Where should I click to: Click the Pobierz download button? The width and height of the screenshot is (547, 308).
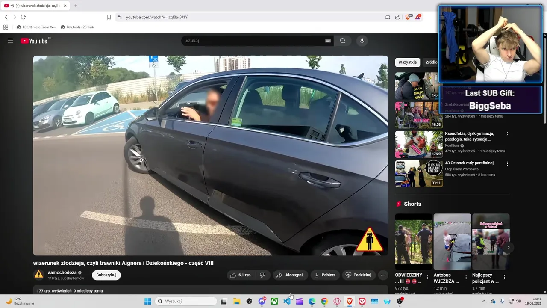(325, 275)
